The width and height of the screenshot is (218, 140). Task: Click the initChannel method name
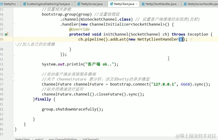[116, 34]
